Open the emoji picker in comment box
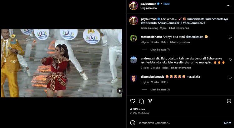The height and width of the screenshot is (128, 234). click(x=133, y=123)
